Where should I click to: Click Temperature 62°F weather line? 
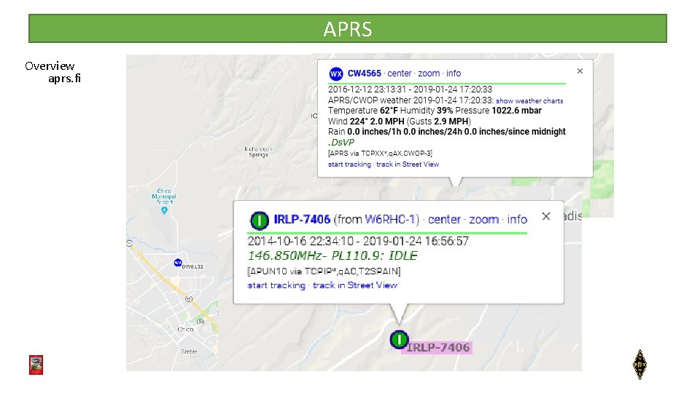(435, 111)
